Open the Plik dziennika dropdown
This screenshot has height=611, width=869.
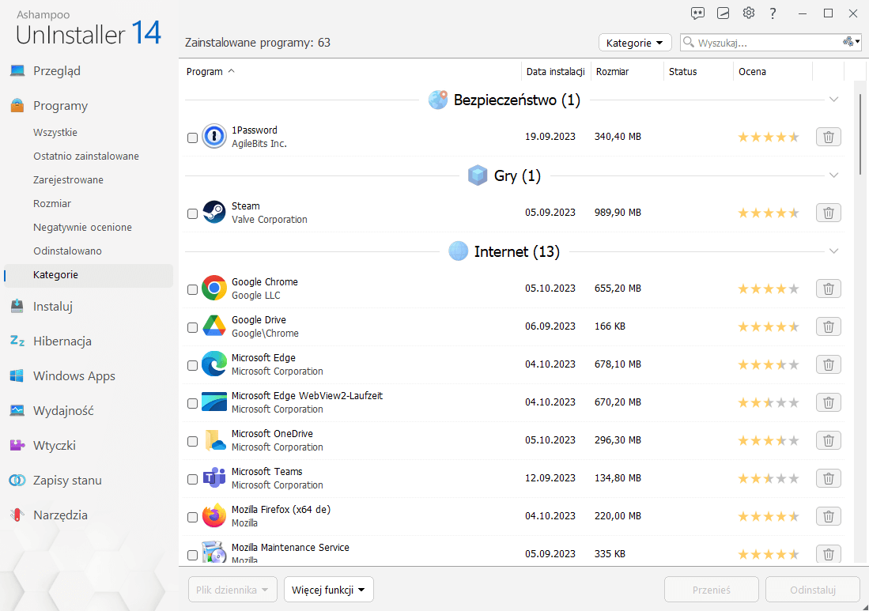(232, 590)
